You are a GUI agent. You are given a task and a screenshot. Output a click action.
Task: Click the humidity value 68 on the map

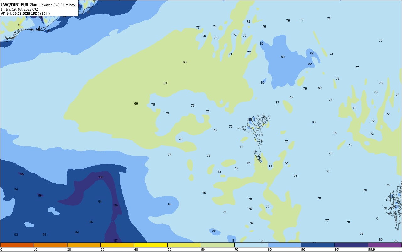[185, 62]
